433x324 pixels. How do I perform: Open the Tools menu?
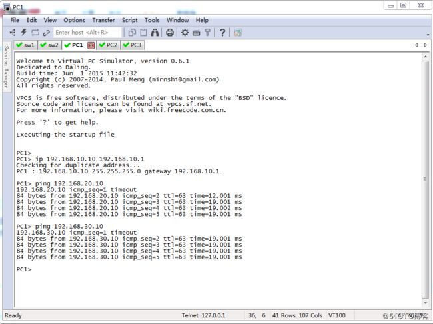coord(152,20)
